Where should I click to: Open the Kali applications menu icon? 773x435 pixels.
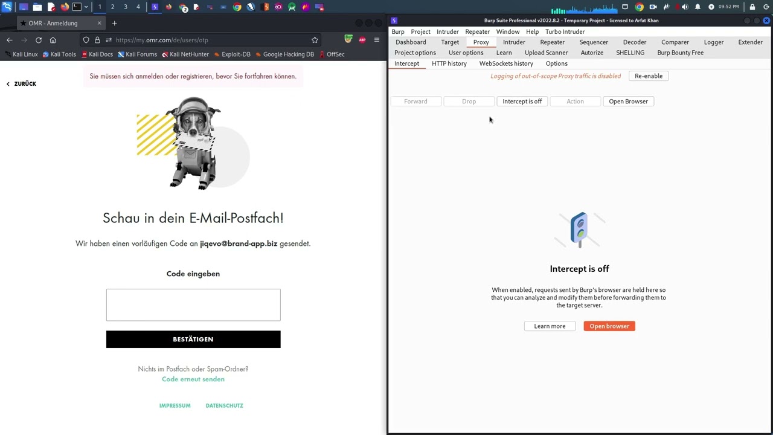tap(7, 7)
